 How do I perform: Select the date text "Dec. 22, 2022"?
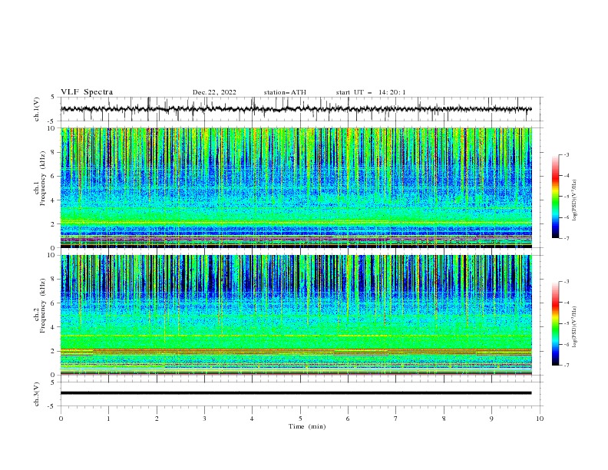click(x=214, y=92)
